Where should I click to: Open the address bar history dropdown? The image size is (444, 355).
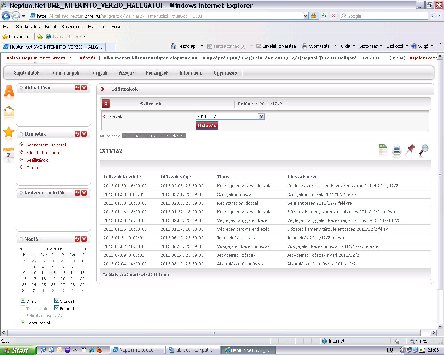click(306, 16)
